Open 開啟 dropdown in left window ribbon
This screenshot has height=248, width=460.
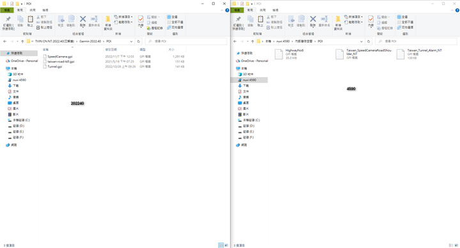pyautogui.click(x=153, y=17)
